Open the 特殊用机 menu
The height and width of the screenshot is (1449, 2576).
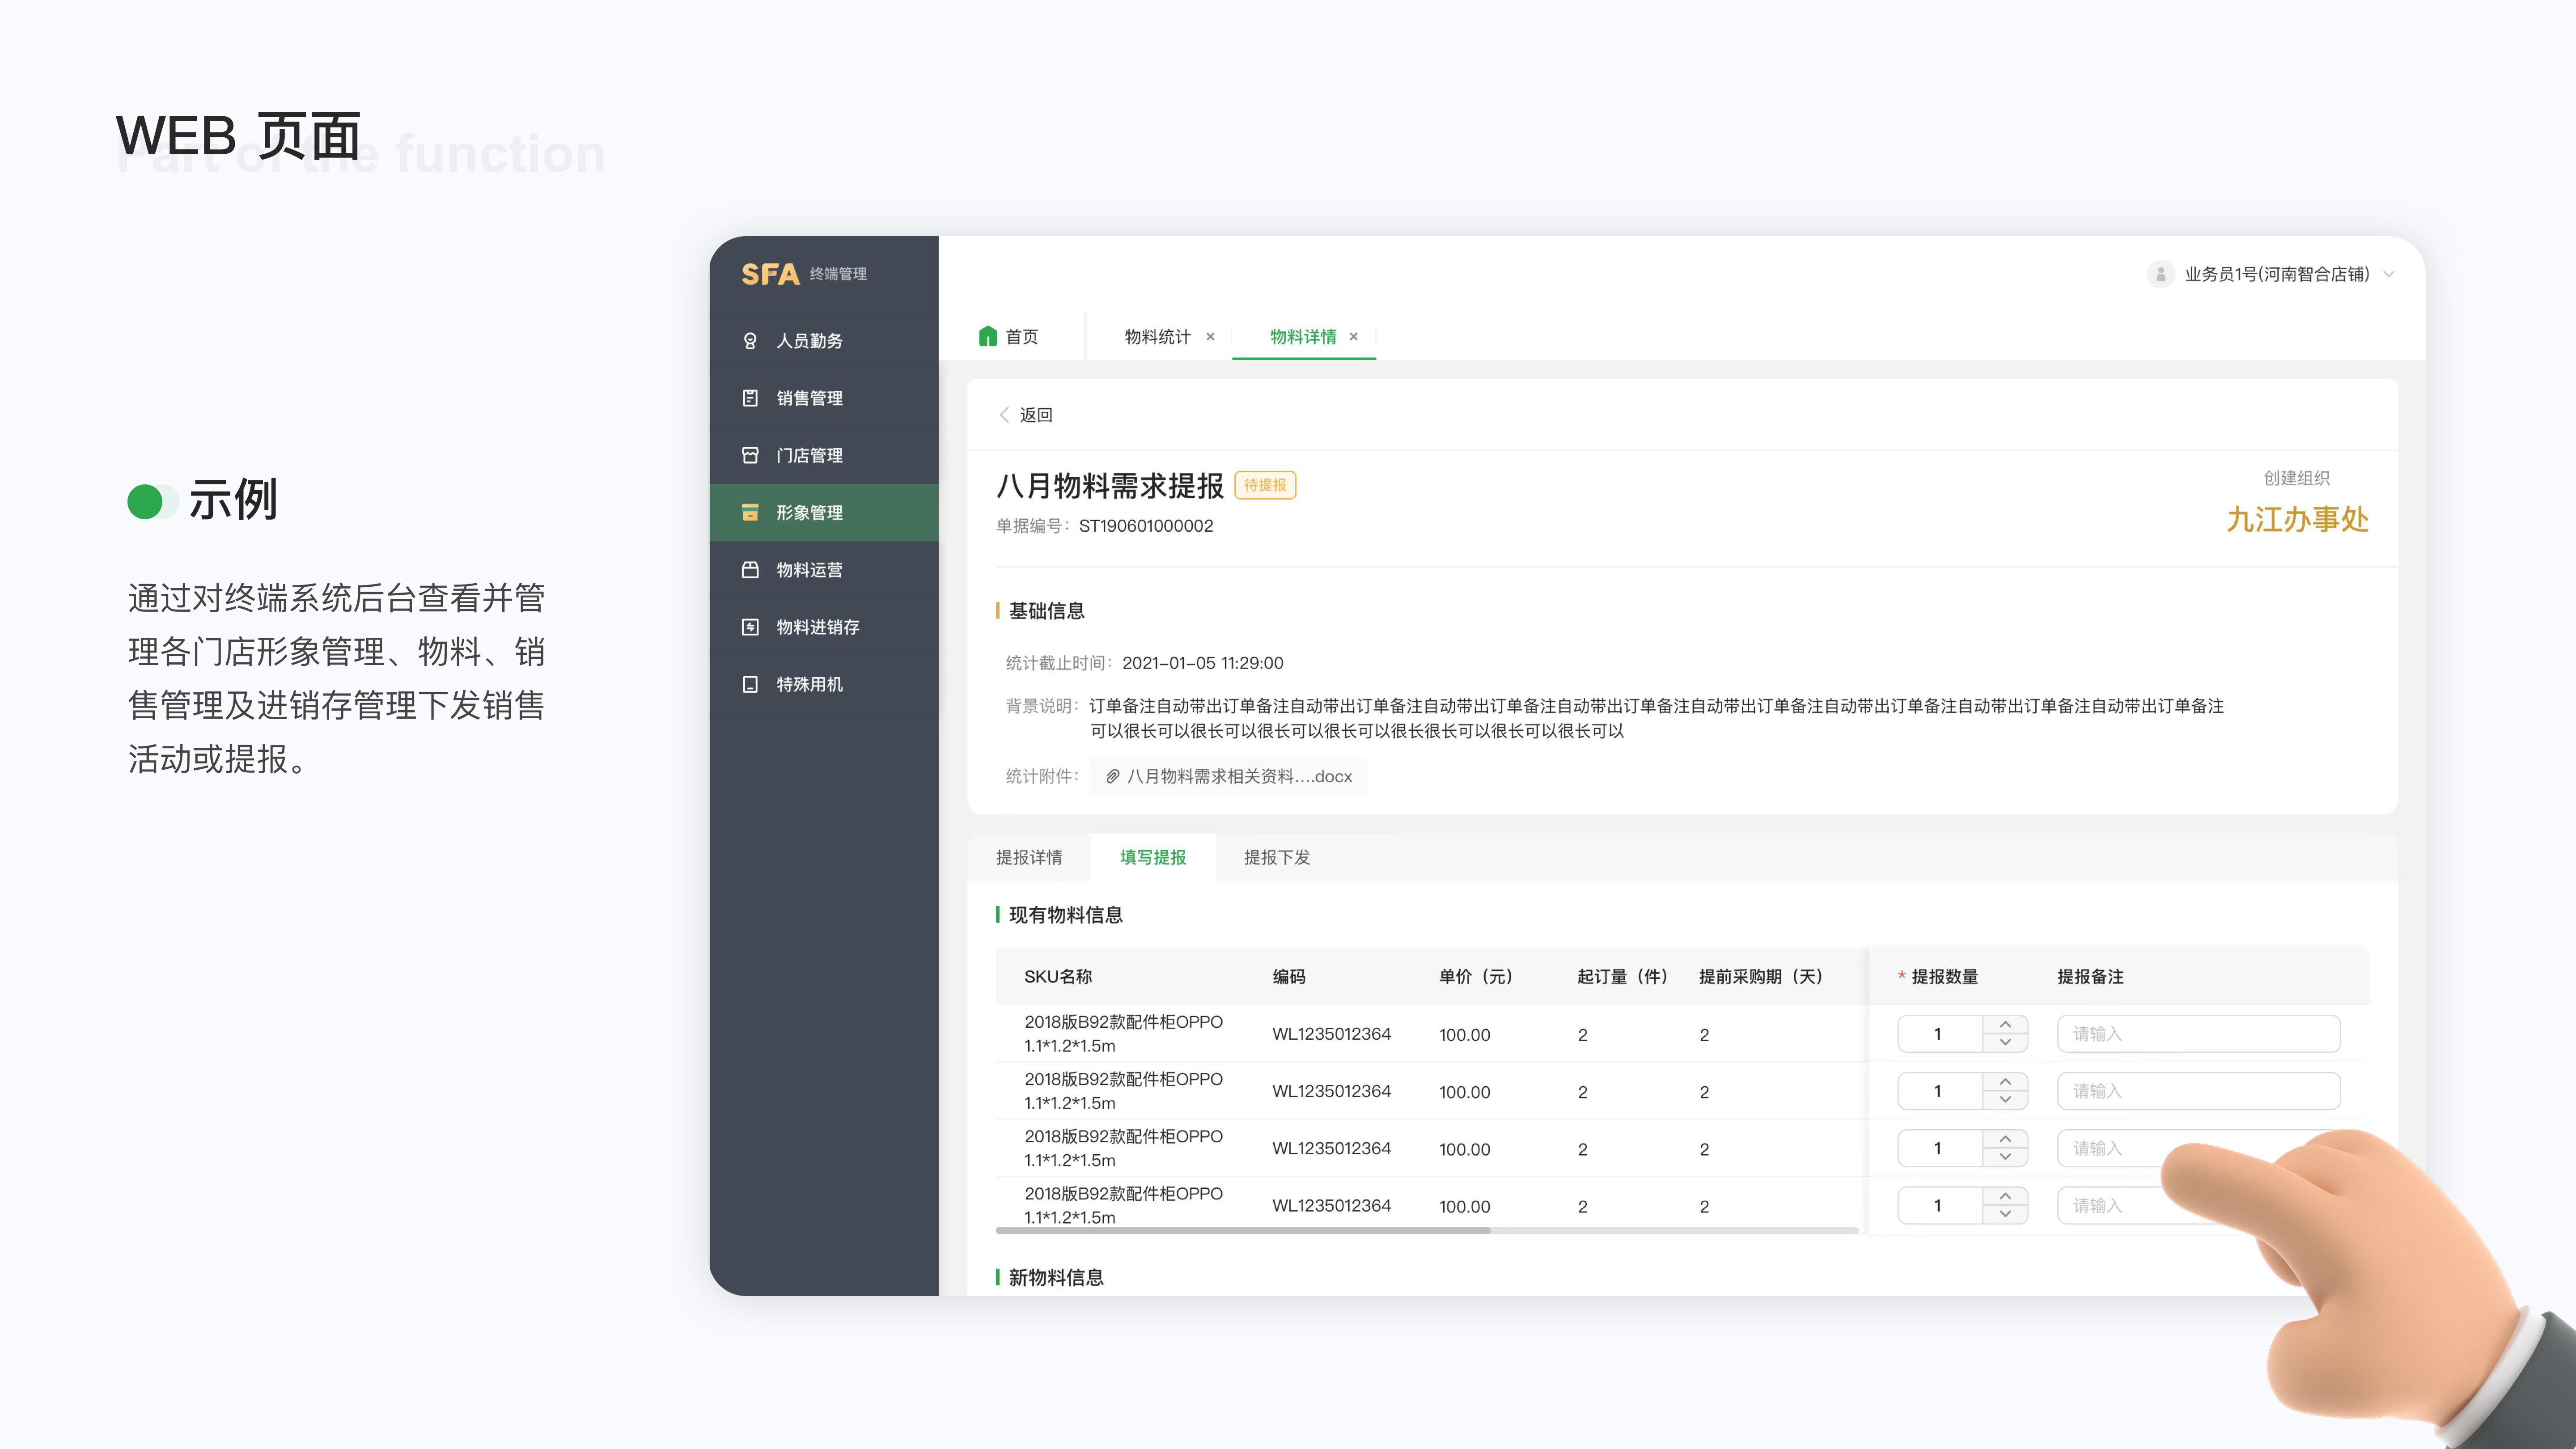coord(824,684)
